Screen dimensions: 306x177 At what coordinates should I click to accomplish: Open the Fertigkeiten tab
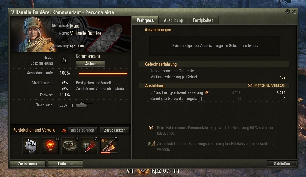[x=203, y=20]
